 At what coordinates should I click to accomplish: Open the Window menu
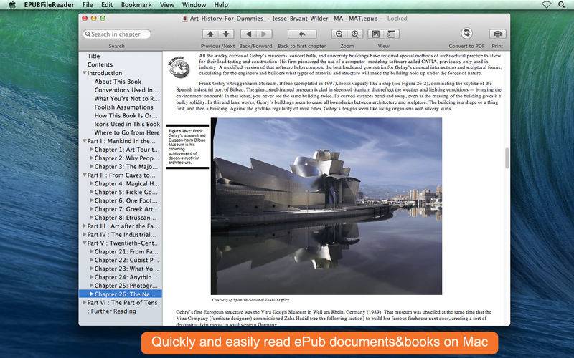(194, 5)
